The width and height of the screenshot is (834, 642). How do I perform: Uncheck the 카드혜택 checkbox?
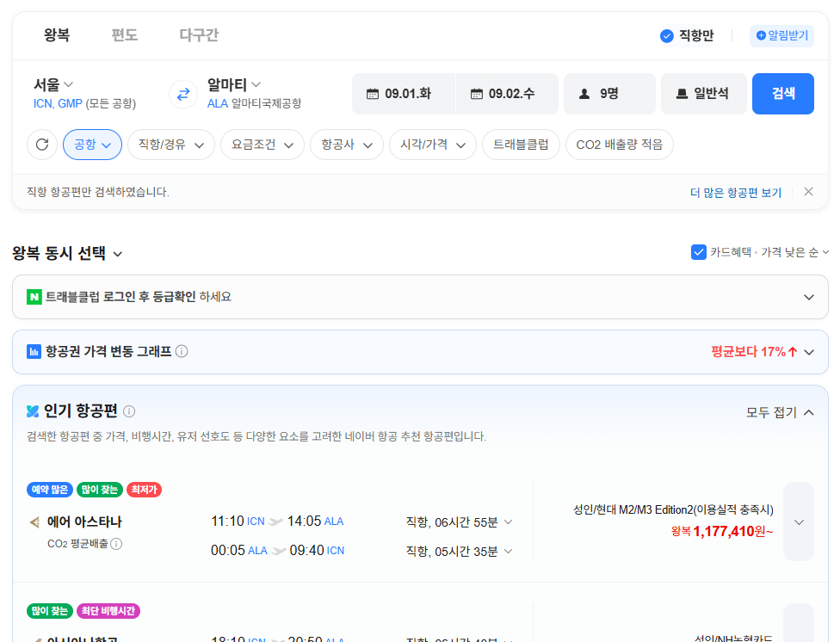698,252
